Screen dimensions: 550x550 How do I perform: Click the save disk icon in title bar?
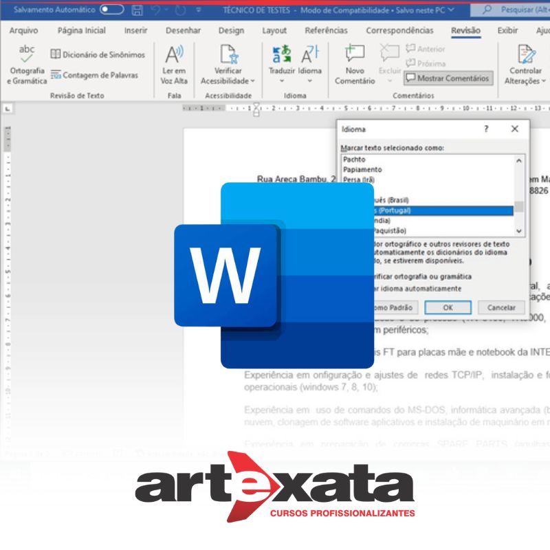pos(137,10)
